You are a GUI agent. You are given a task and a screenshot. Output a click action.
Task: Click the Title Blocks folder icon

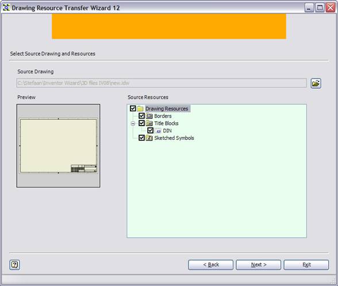[149, 123]
